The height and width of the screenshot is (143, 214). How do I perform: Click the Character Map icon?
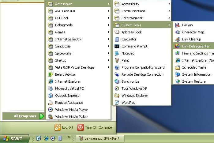pos(178,32)
